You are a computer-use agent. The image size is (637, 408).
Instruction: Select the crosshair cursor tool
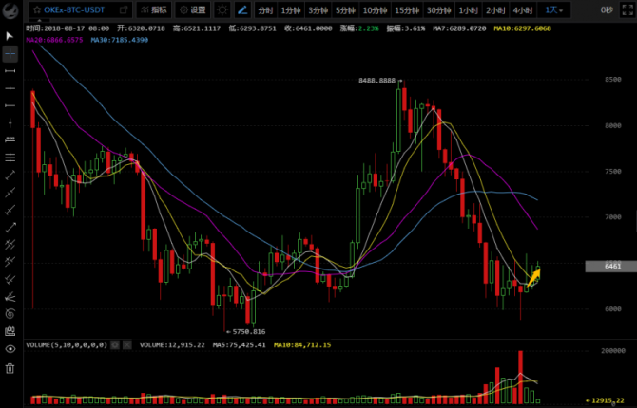(10, 53)
